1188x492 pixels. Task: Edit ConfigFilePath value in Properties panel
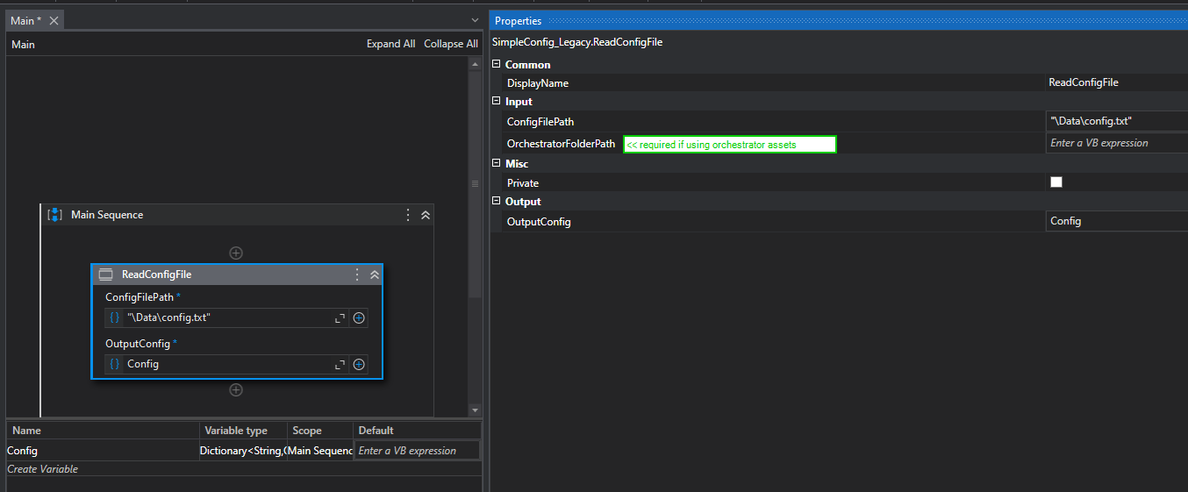(1117, 121)
